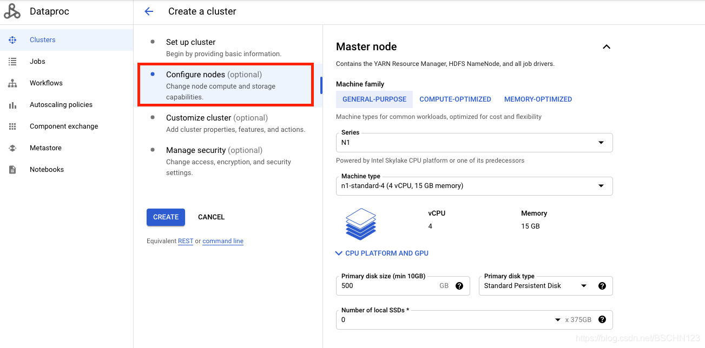
Task: Select the COMPUTE-OPTIMIZED machine family tab
Action: (455, 99)
